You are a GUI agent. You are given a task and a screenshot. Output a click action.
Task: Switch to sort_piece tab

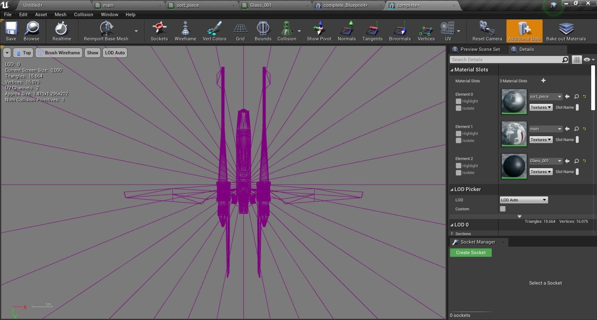202,5
